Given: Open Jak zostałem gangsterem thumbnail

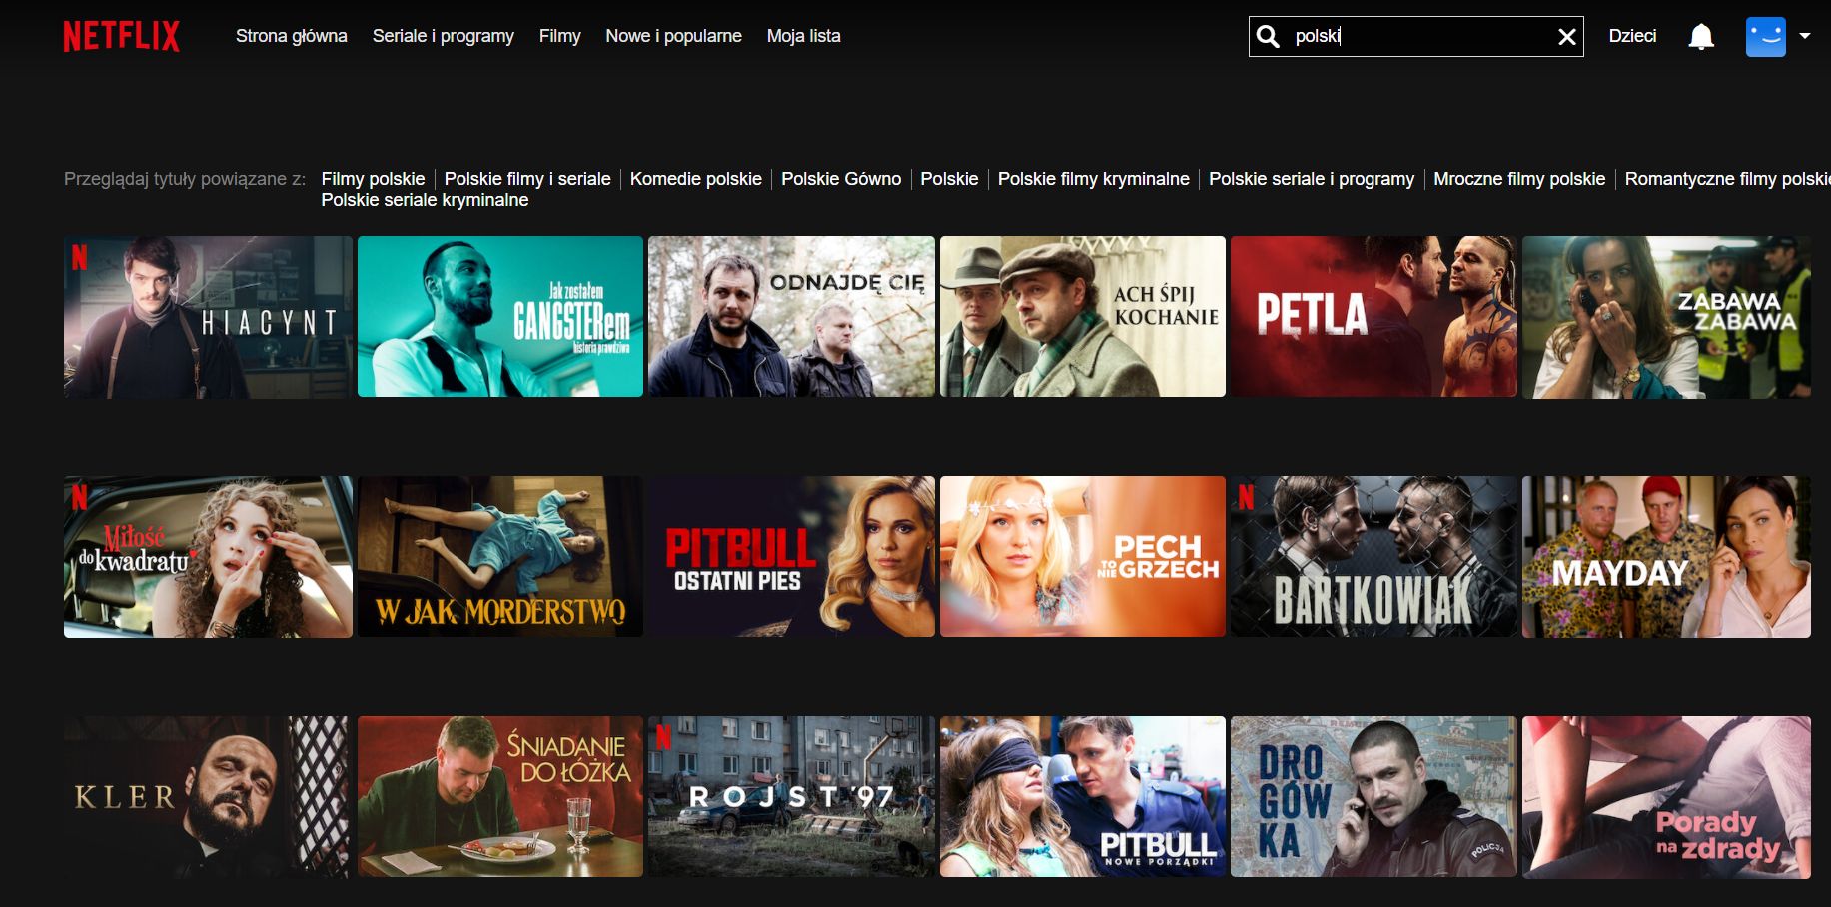Looking at the screenshot, I should [x=500, y=317].
